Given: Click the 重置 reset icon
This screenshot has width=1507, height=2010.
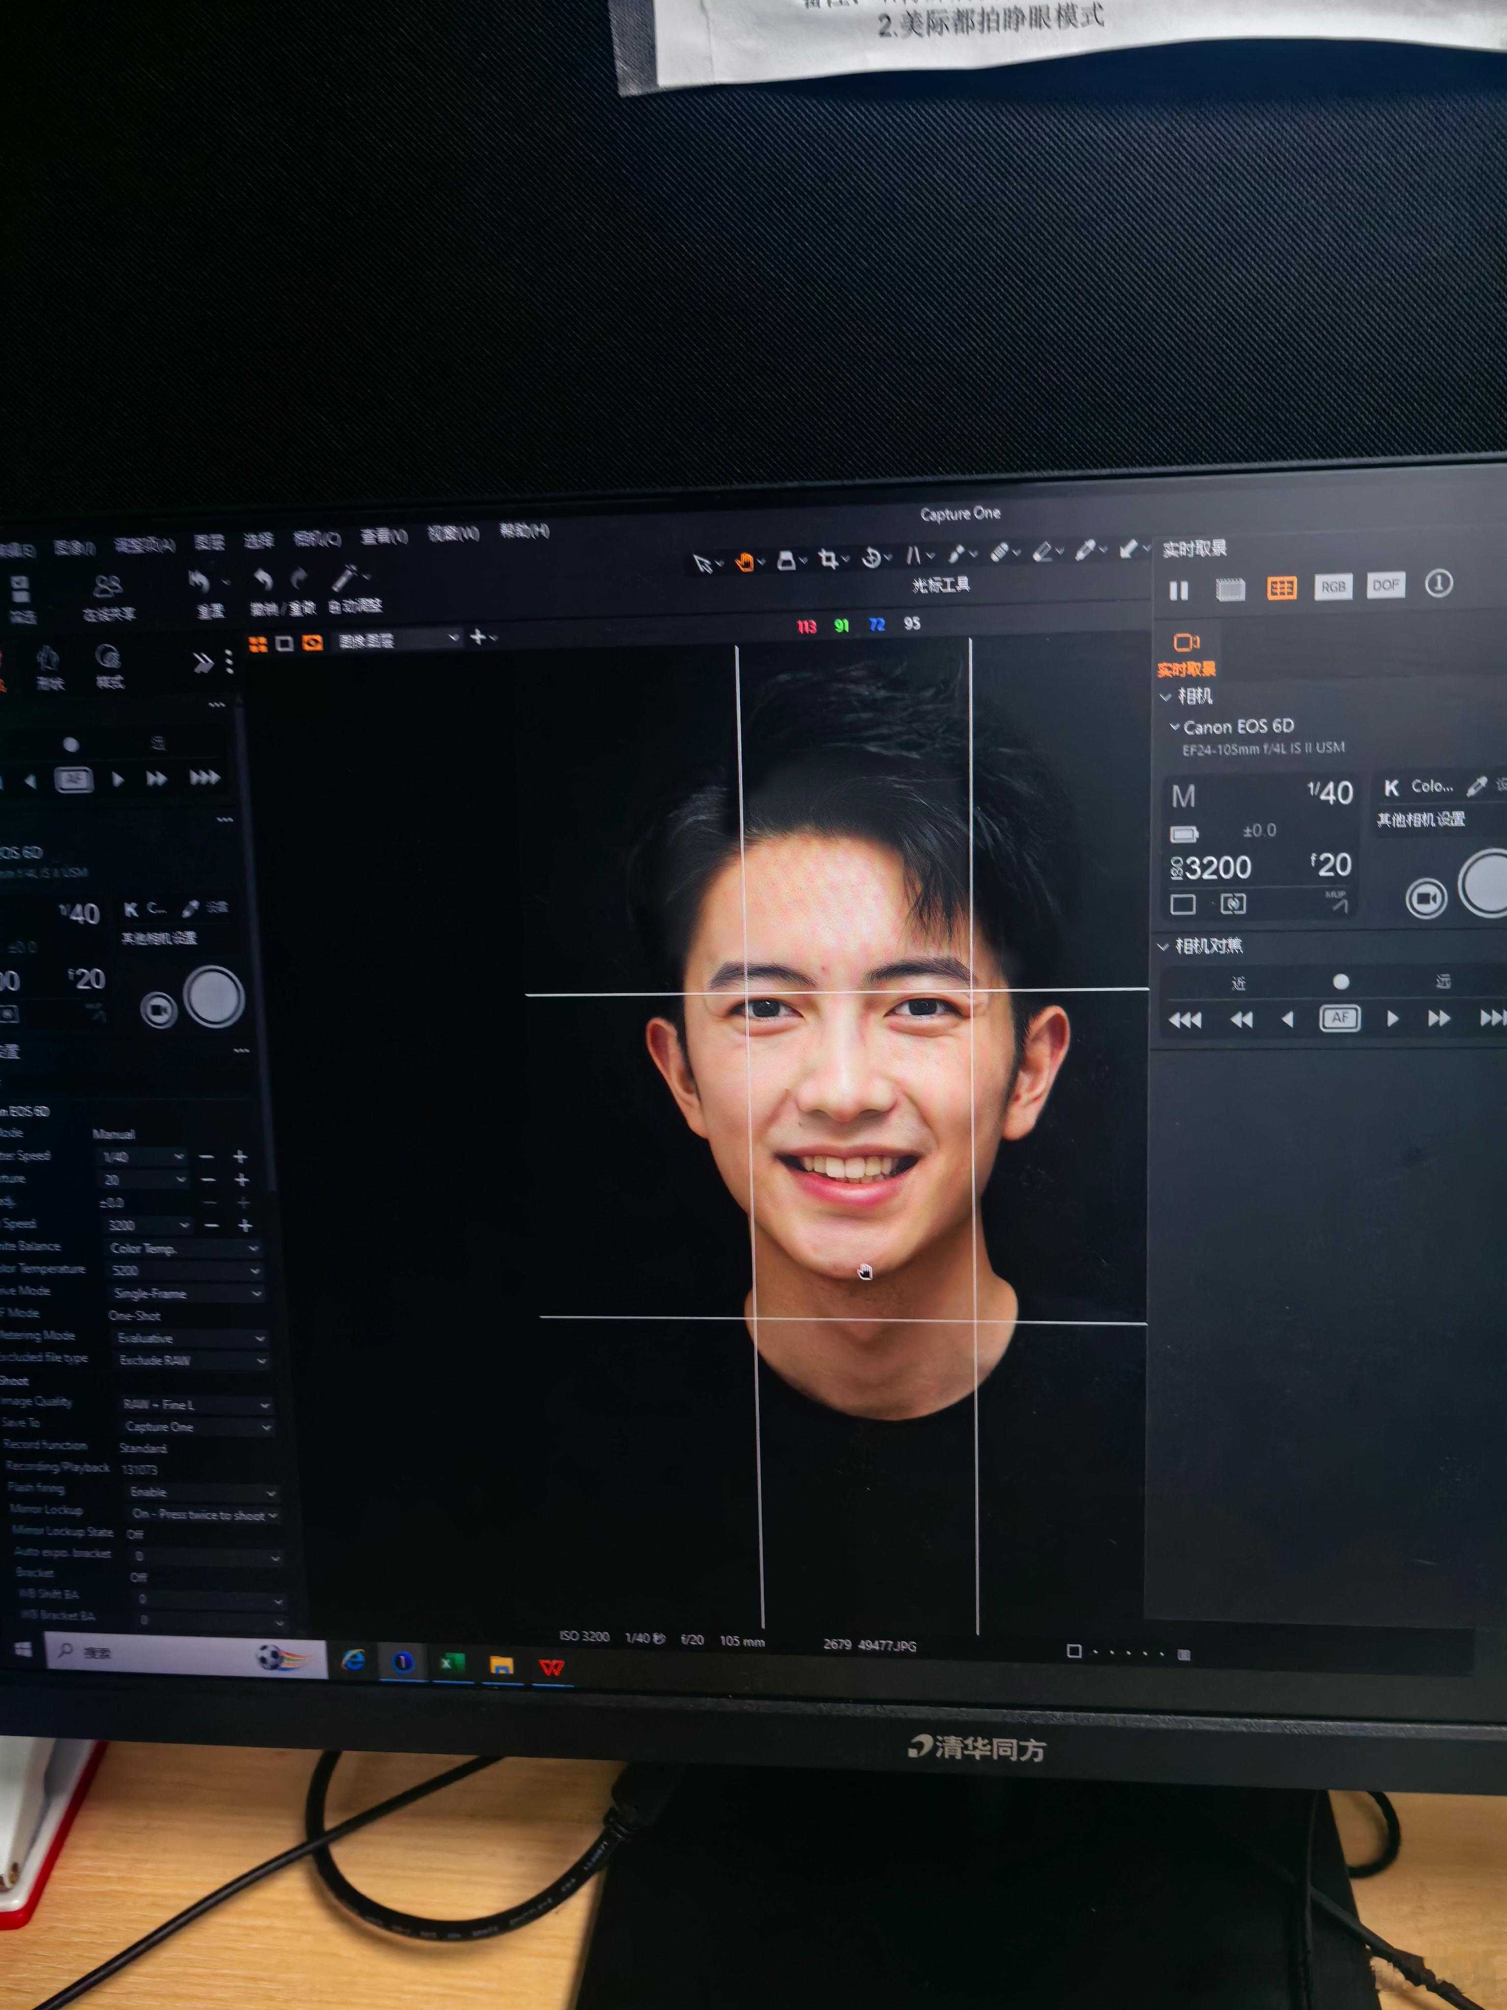Looking at the screenshot, I should pyautogui.click(x=199, y=582).
